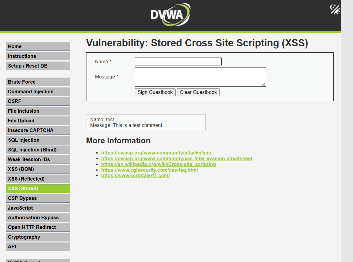Viewport: 353px width, 262px height.
Task: Focus the Message text area
Action: tap(200, 77)
